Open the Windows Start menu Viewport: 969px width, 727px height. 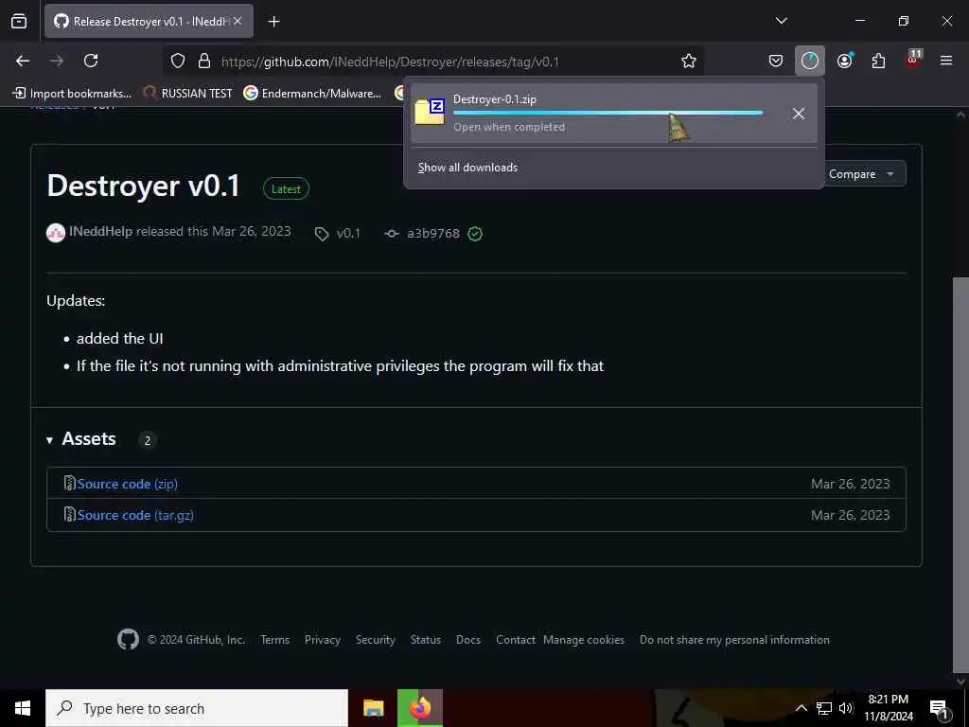coord(23,708)
